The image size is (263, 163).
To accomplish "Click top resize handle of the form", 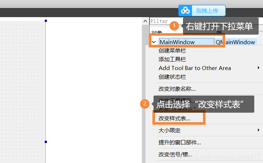I will click(x=46, y=21).
